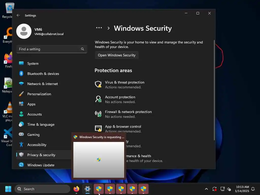Click the Privacy & security shield icon

click(x=21, y=155)
